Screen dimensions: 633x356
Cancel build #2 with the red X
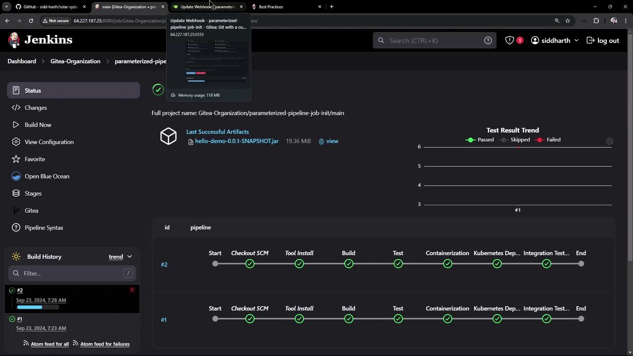(x=132, y=290)
